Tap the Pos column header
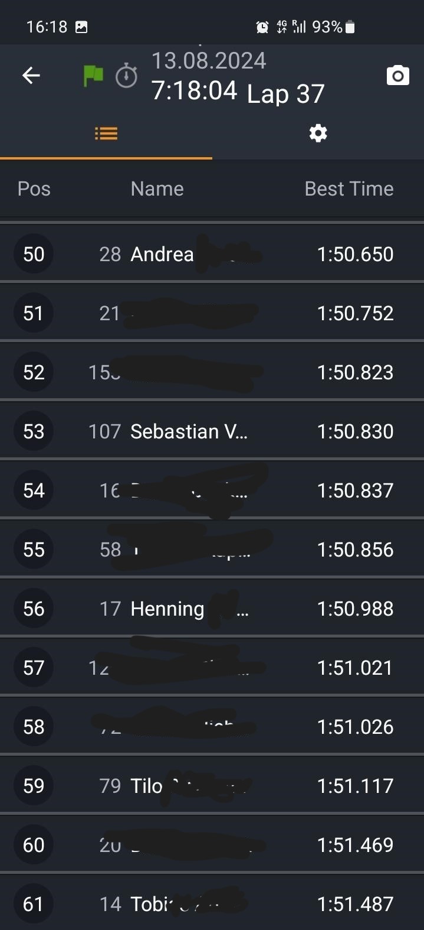The height and width of the screenshot is (930, 424). click(34, 189)
